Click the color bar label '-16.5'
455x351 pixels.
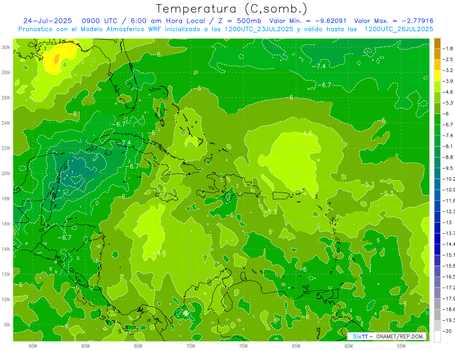[449, 276]
